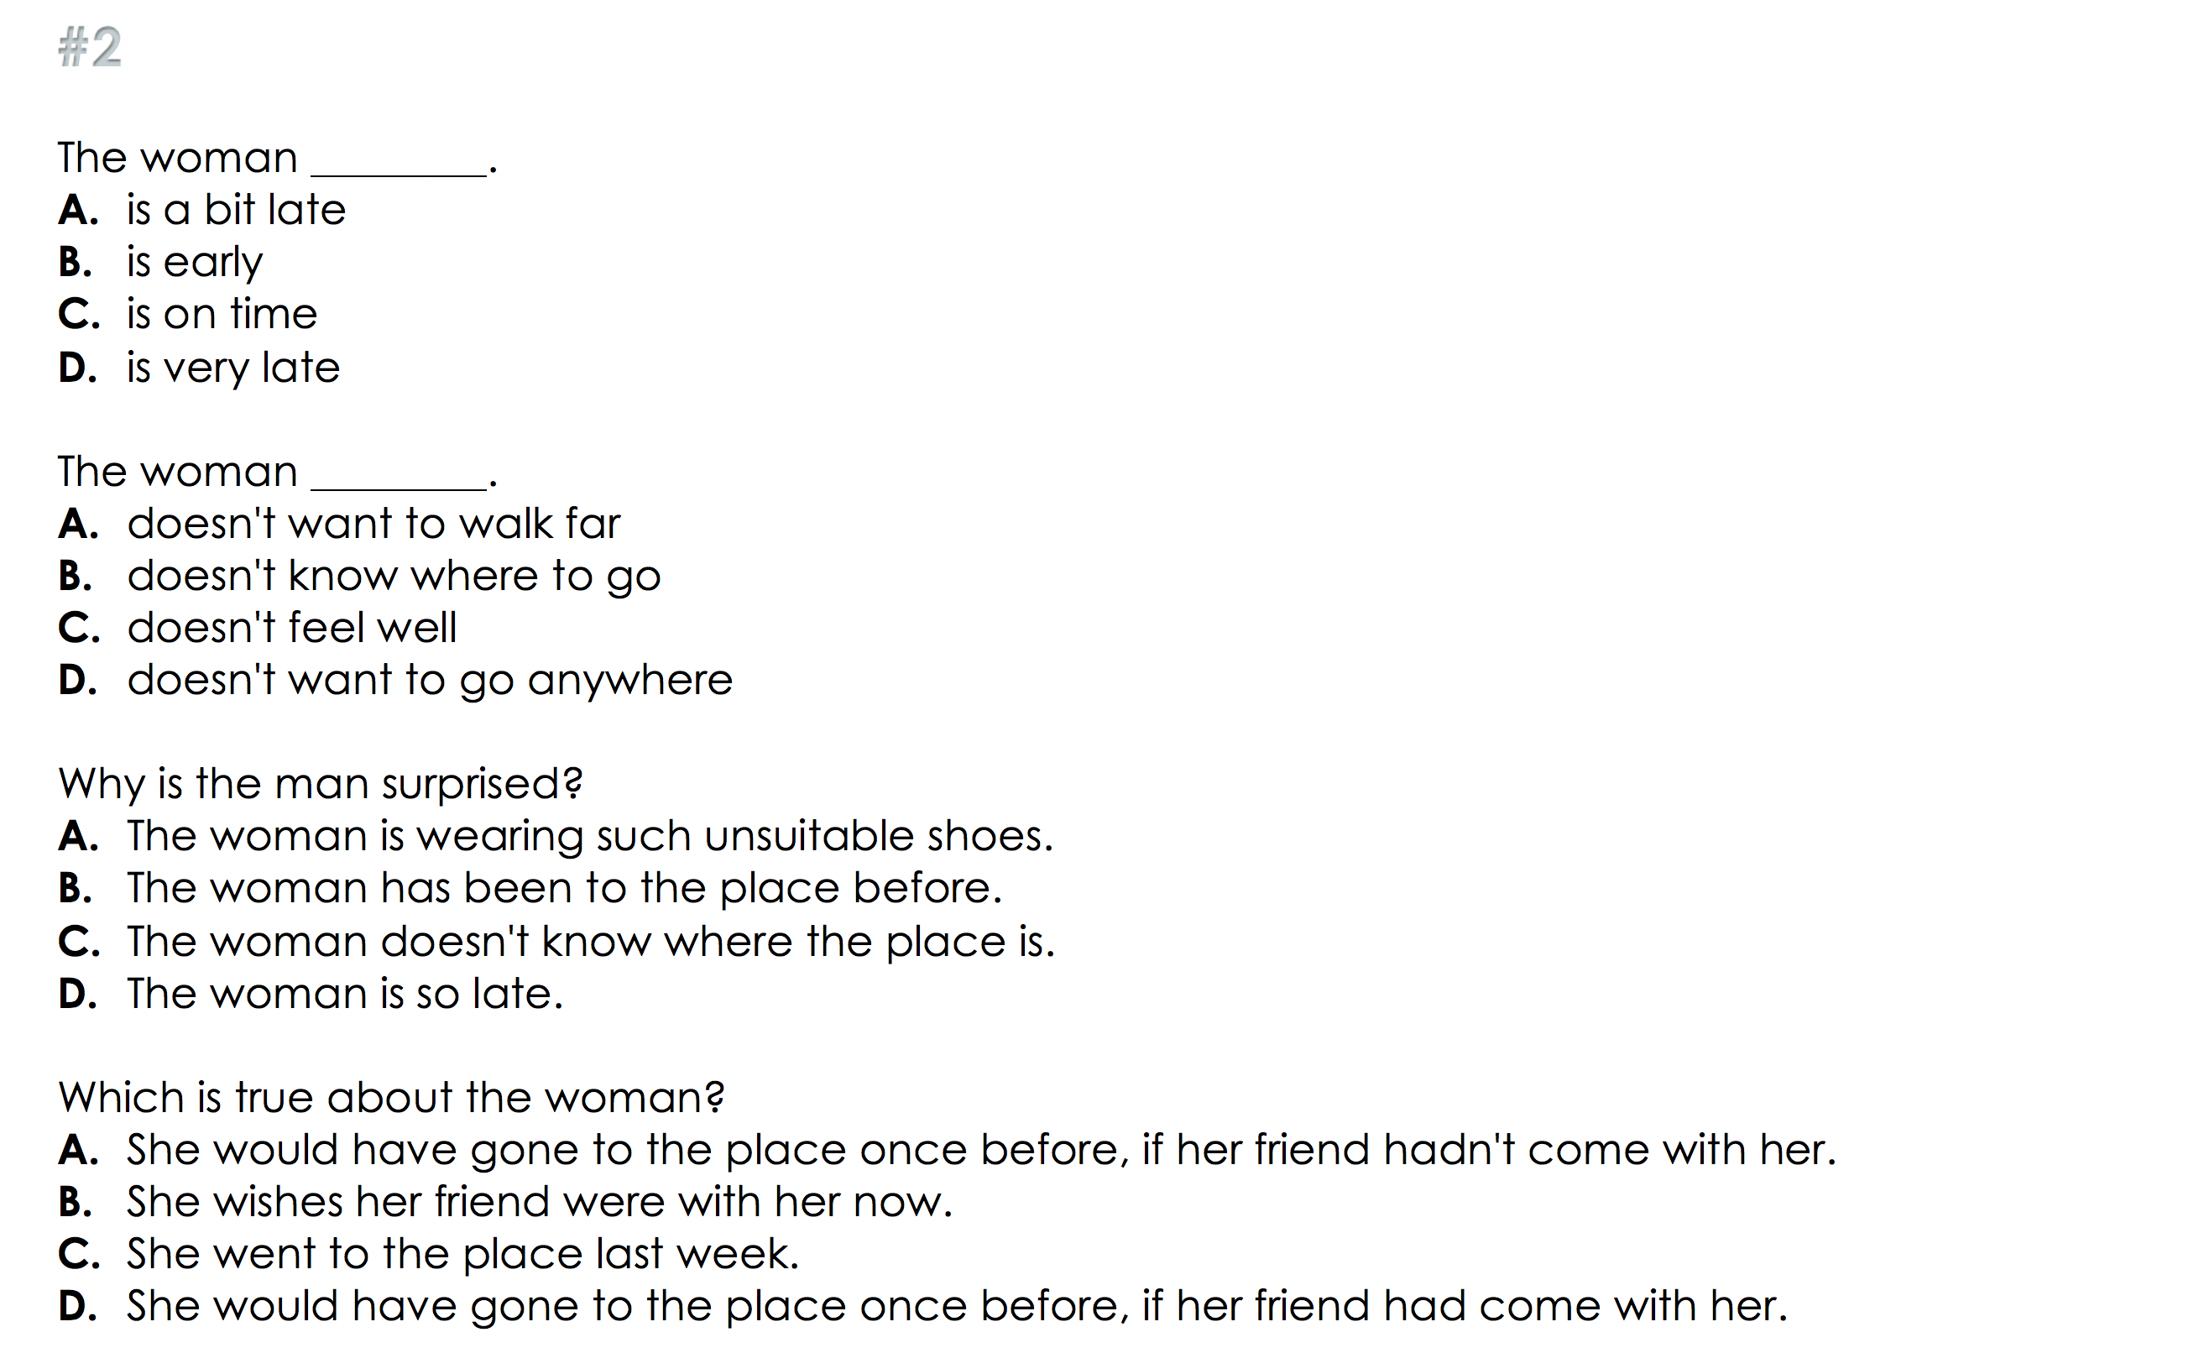Viewport: 2204px width, 1353px height.
Task: Choose "The woman has been to the place before."
Action: (x=564, y=889)
